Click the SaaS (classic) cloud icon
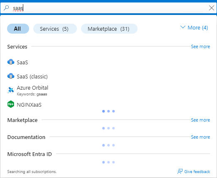Image resolution: width=217 pixels, height=178 pixels. coord(11,76)
